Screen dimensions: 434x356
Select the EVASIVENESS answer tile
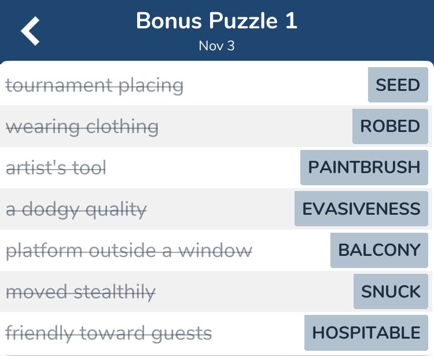(x=361, y=209)
